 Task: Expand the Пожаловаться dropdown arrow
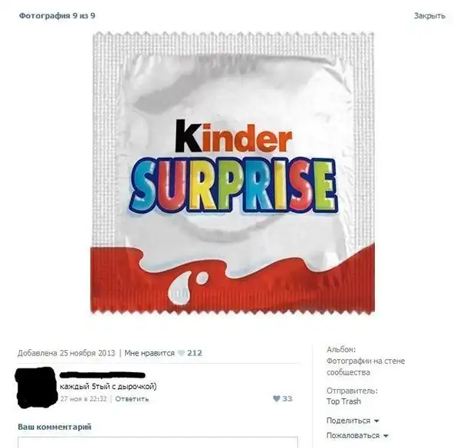386,436
